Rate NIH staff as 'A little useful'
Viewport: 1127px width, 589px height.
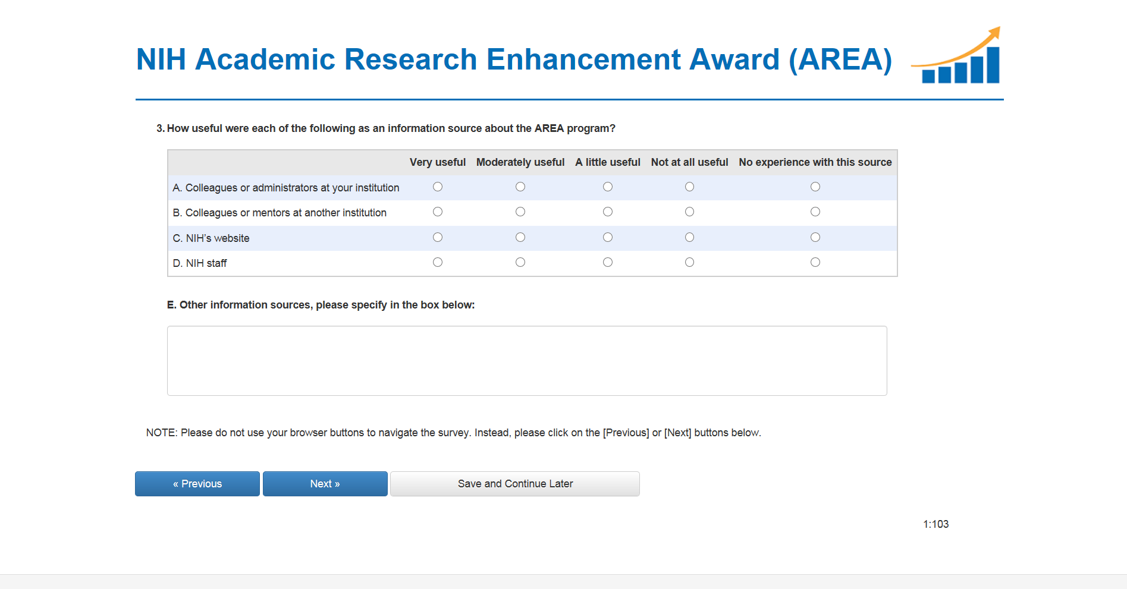(x=608, y=262)
